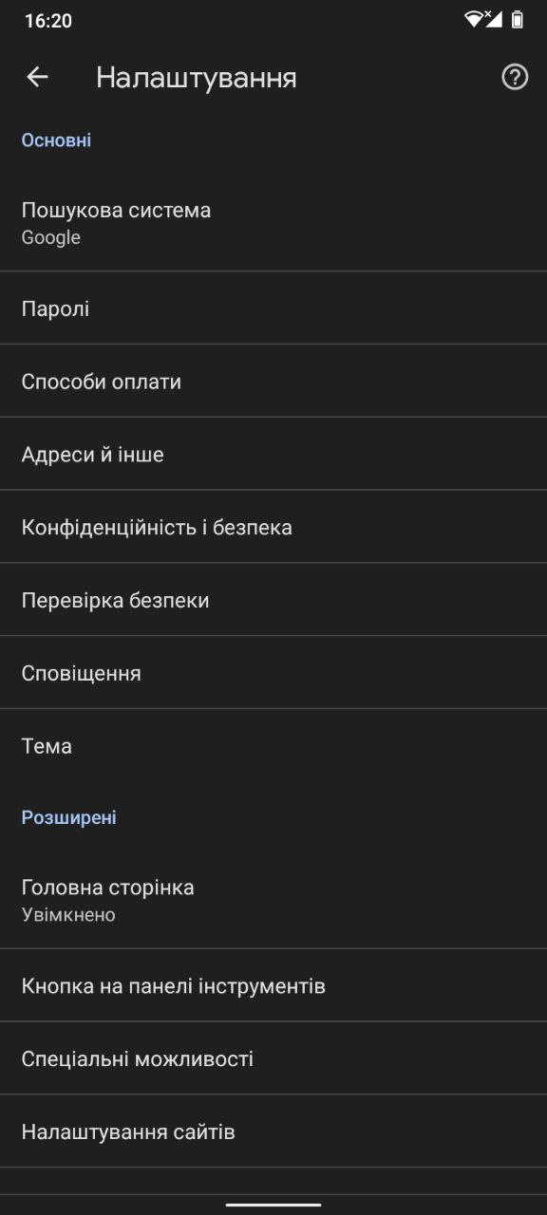Screen dimensions: 547x1215
Task: Go to Конфіденційність і безпека
Action: tap(273, 528)
